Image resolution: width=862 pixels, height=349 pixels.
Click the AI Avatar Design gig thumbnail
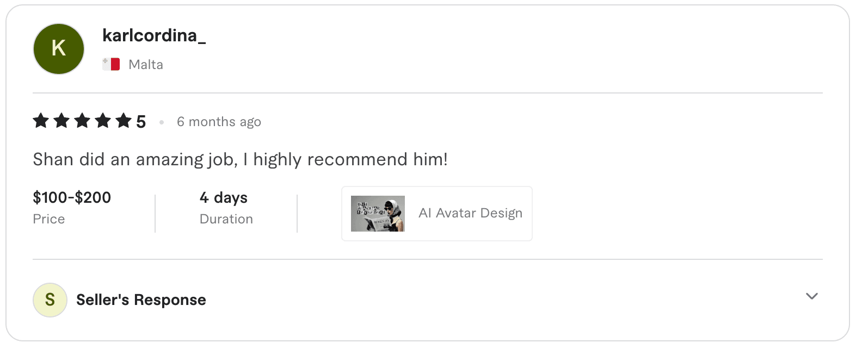377,213
